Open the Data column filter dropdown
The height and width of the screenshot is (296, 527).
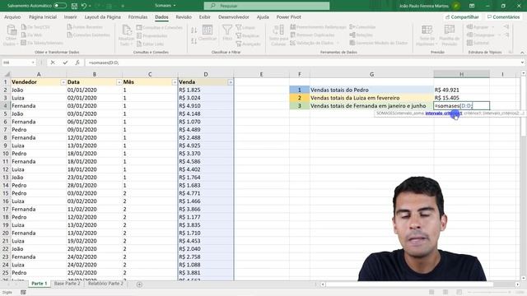click(119, 82)
